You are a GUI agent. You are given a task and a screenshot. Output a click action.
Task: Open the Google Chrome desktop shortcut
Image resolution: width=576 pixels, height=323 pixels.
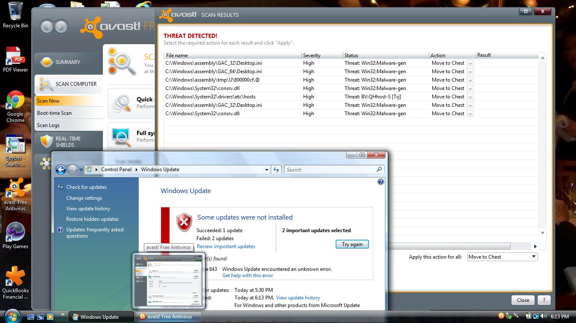(15, 107)
